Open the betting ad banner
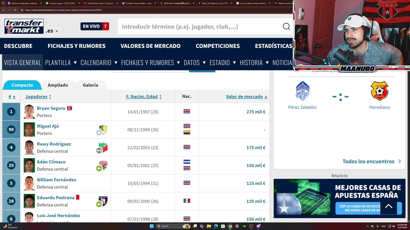Image resolution: width=410 pixels, height=230 pixels. pos(340,198)
